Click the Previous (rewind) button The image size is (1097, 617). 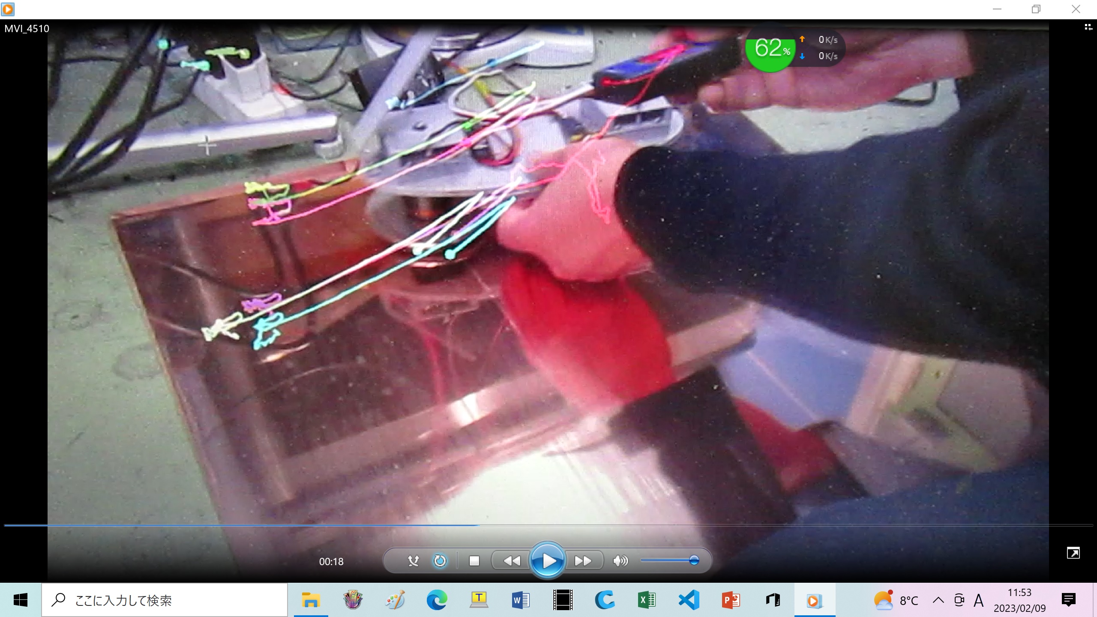[x=512, y=560]
